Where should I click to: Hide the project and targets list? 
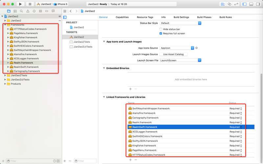pos(65,17)
